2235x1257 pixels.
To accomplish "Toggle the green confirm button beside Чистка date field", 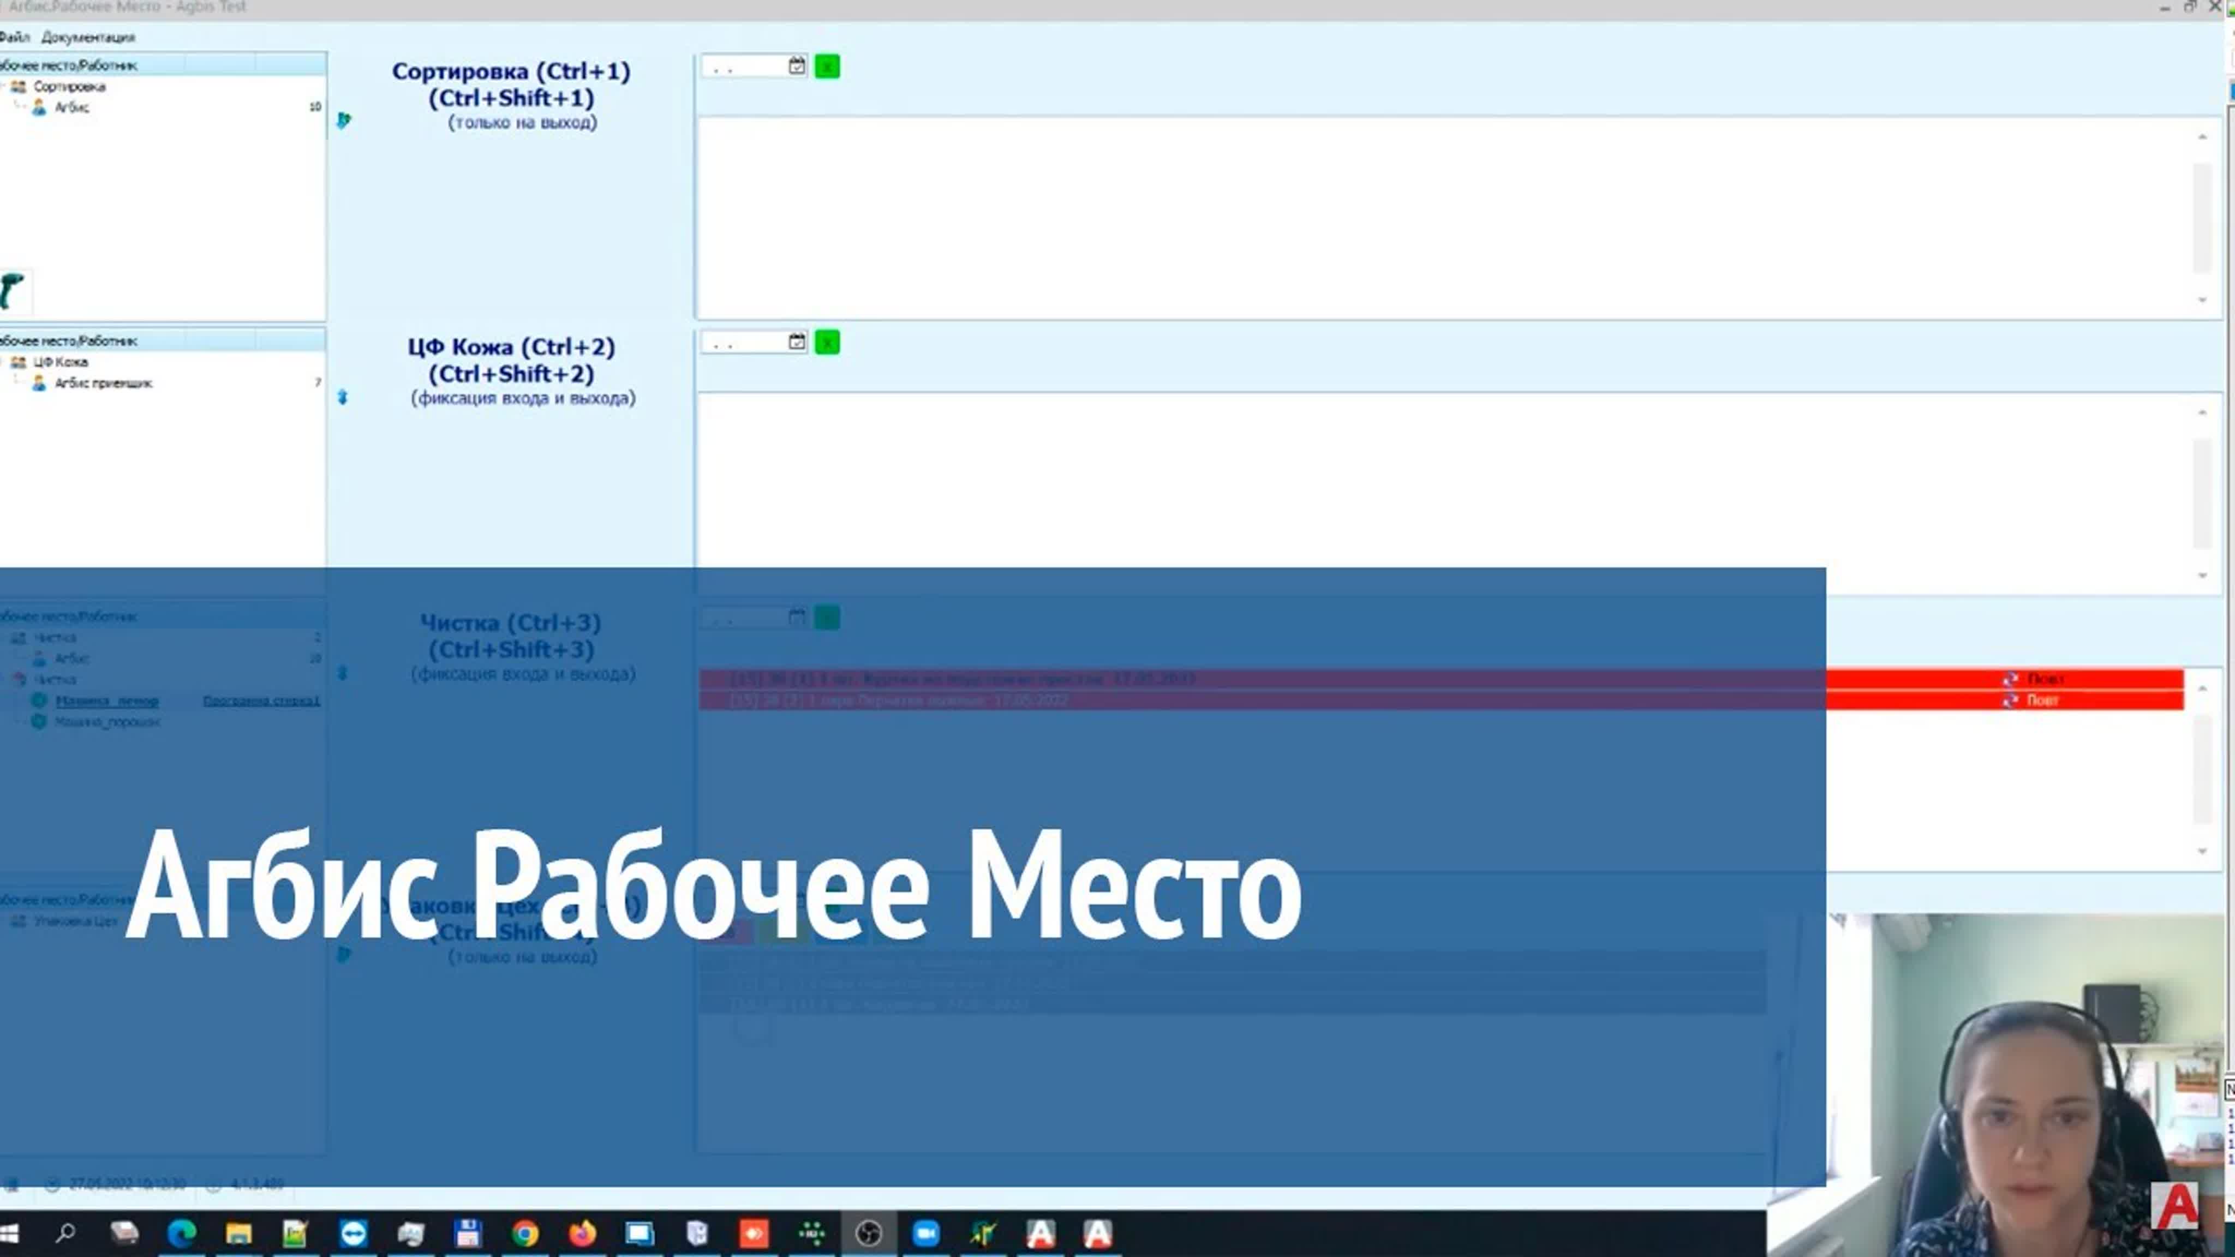I will 827,617.
